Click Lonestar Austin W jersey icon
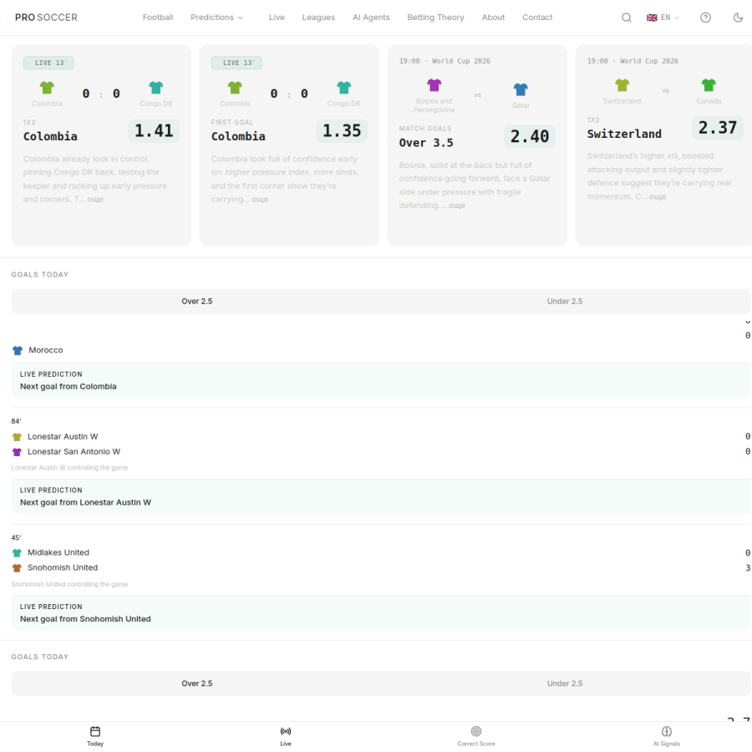The width and height of the screenshot is (752, 752). (17, 437)
